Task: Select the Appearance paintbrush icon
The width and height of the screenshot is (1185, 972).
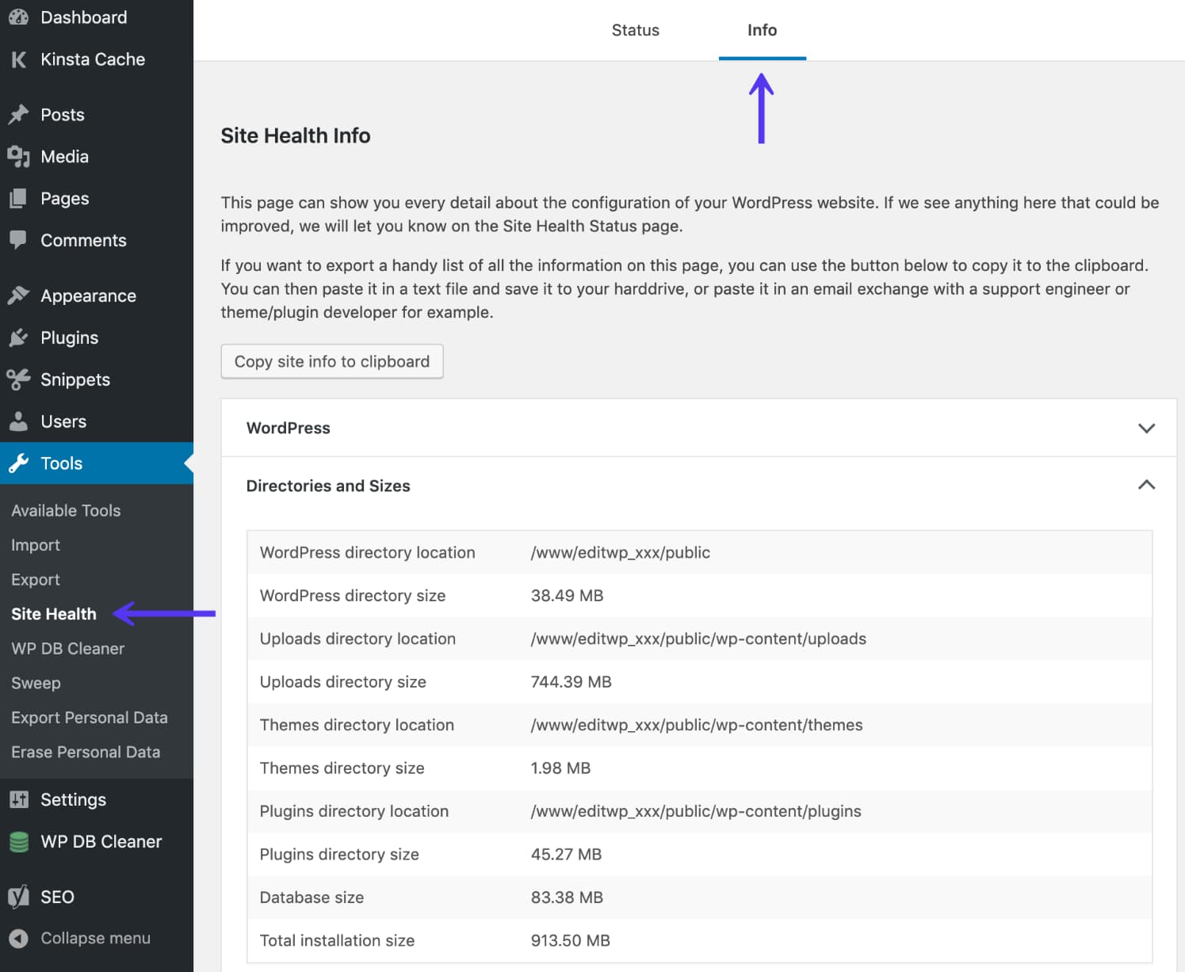Action: point(18,295)
